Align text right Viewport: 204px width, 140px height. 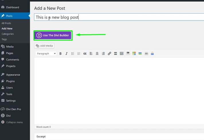[103, 53]
